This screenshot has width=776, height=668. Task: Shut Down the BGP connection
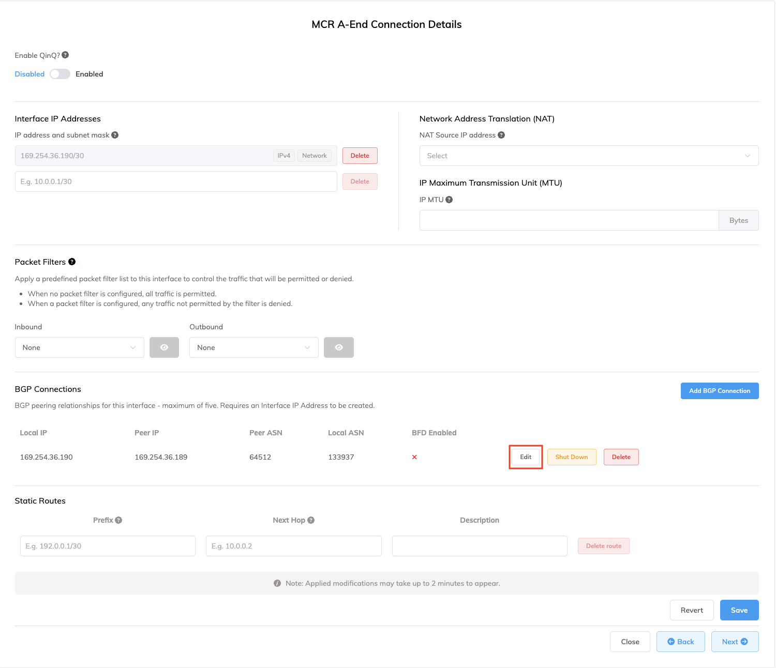click(571, 457)
